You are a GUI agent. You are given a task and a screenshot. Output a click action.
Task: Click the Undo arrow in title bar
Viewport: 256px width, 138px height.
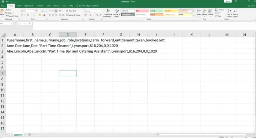click(6, 1)
